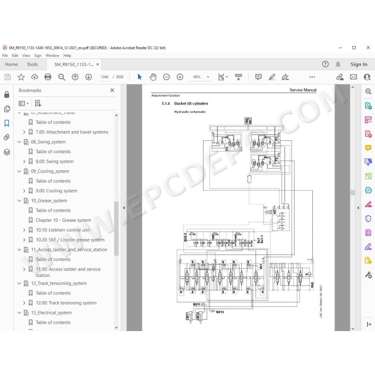The height and width of the screenshot is (375, 375).
Task: Click the scrolling mode keyboard icon
Action: [238, 77]
